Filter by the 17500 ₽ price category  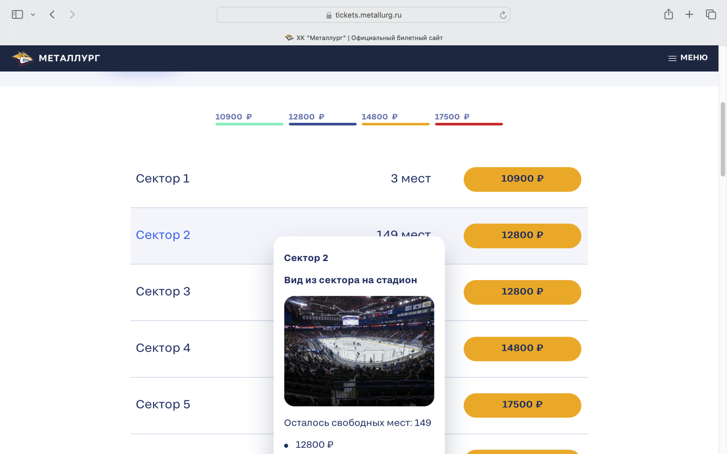point(469,118)
